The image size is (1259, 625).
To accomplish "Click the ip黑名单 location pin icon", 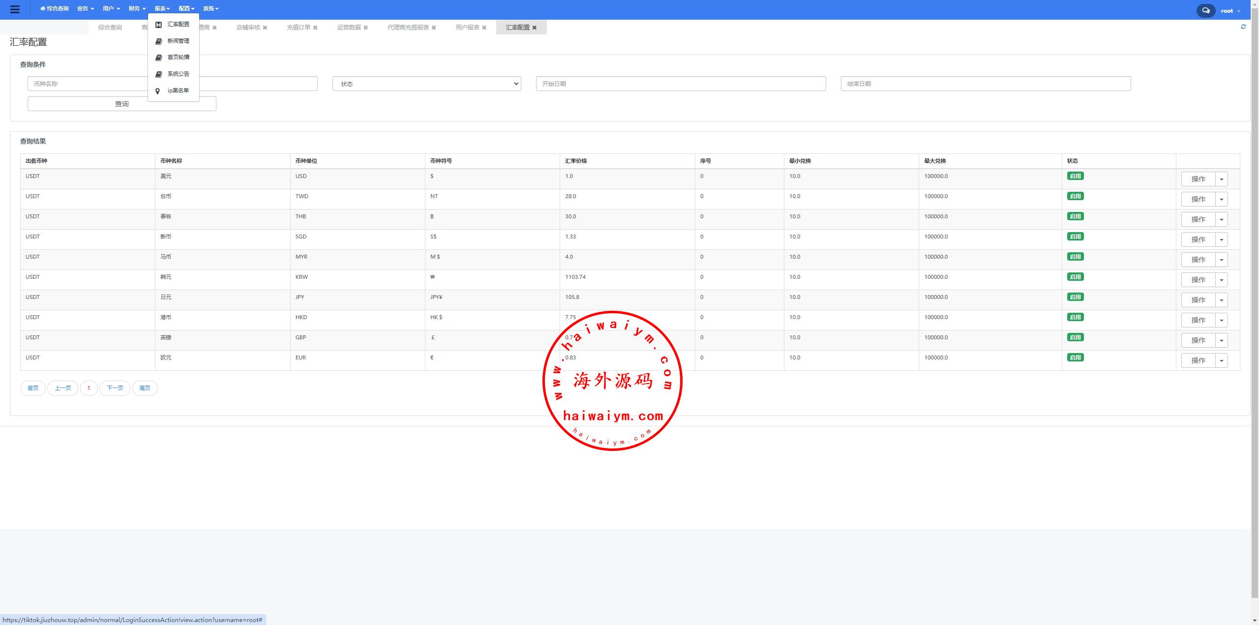I will (x=158, y=91).
